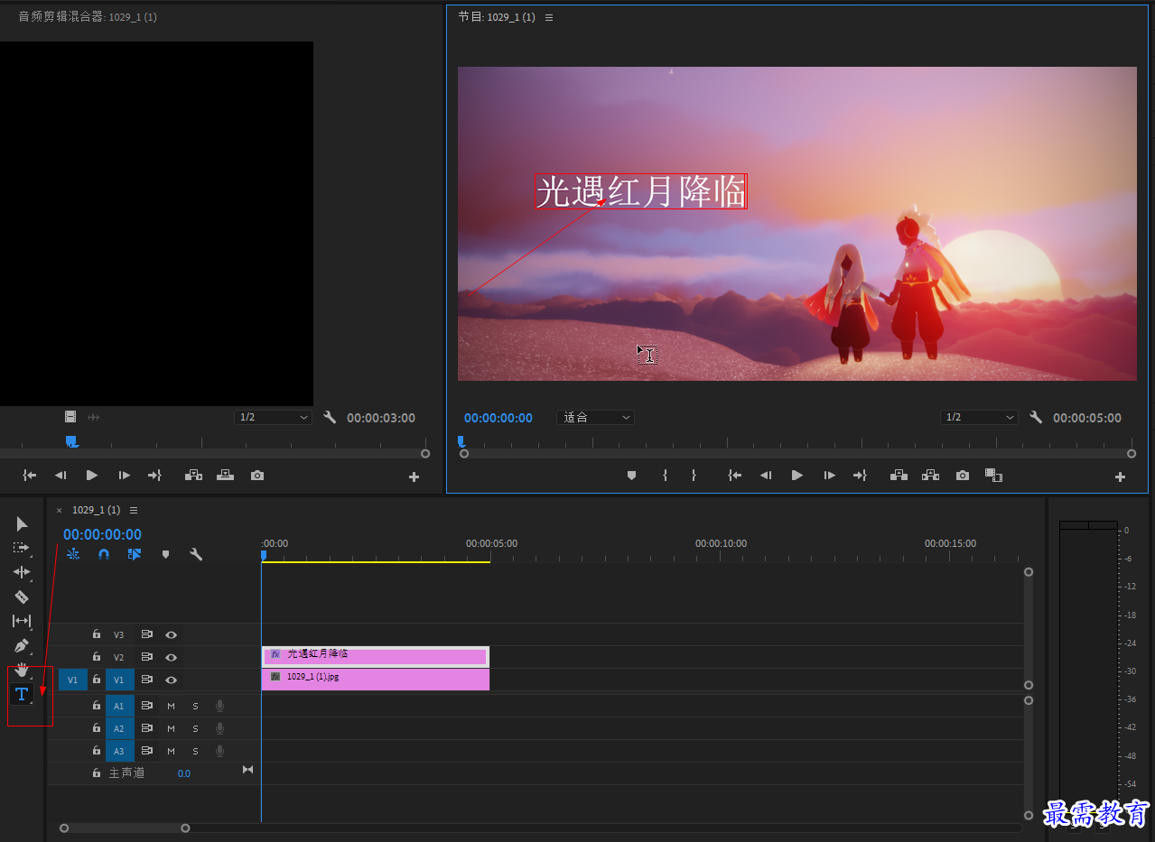Image resolution: width=1155 pixels, height=842 pixels.
Task: Click the 主声道 volume value 0.0
Action: 184,773
